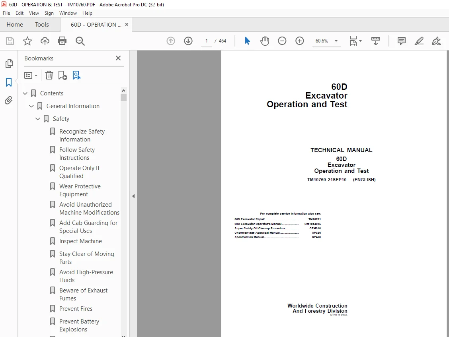
Task: Open Recognize Safety Information bookmark
Action: 82,135
